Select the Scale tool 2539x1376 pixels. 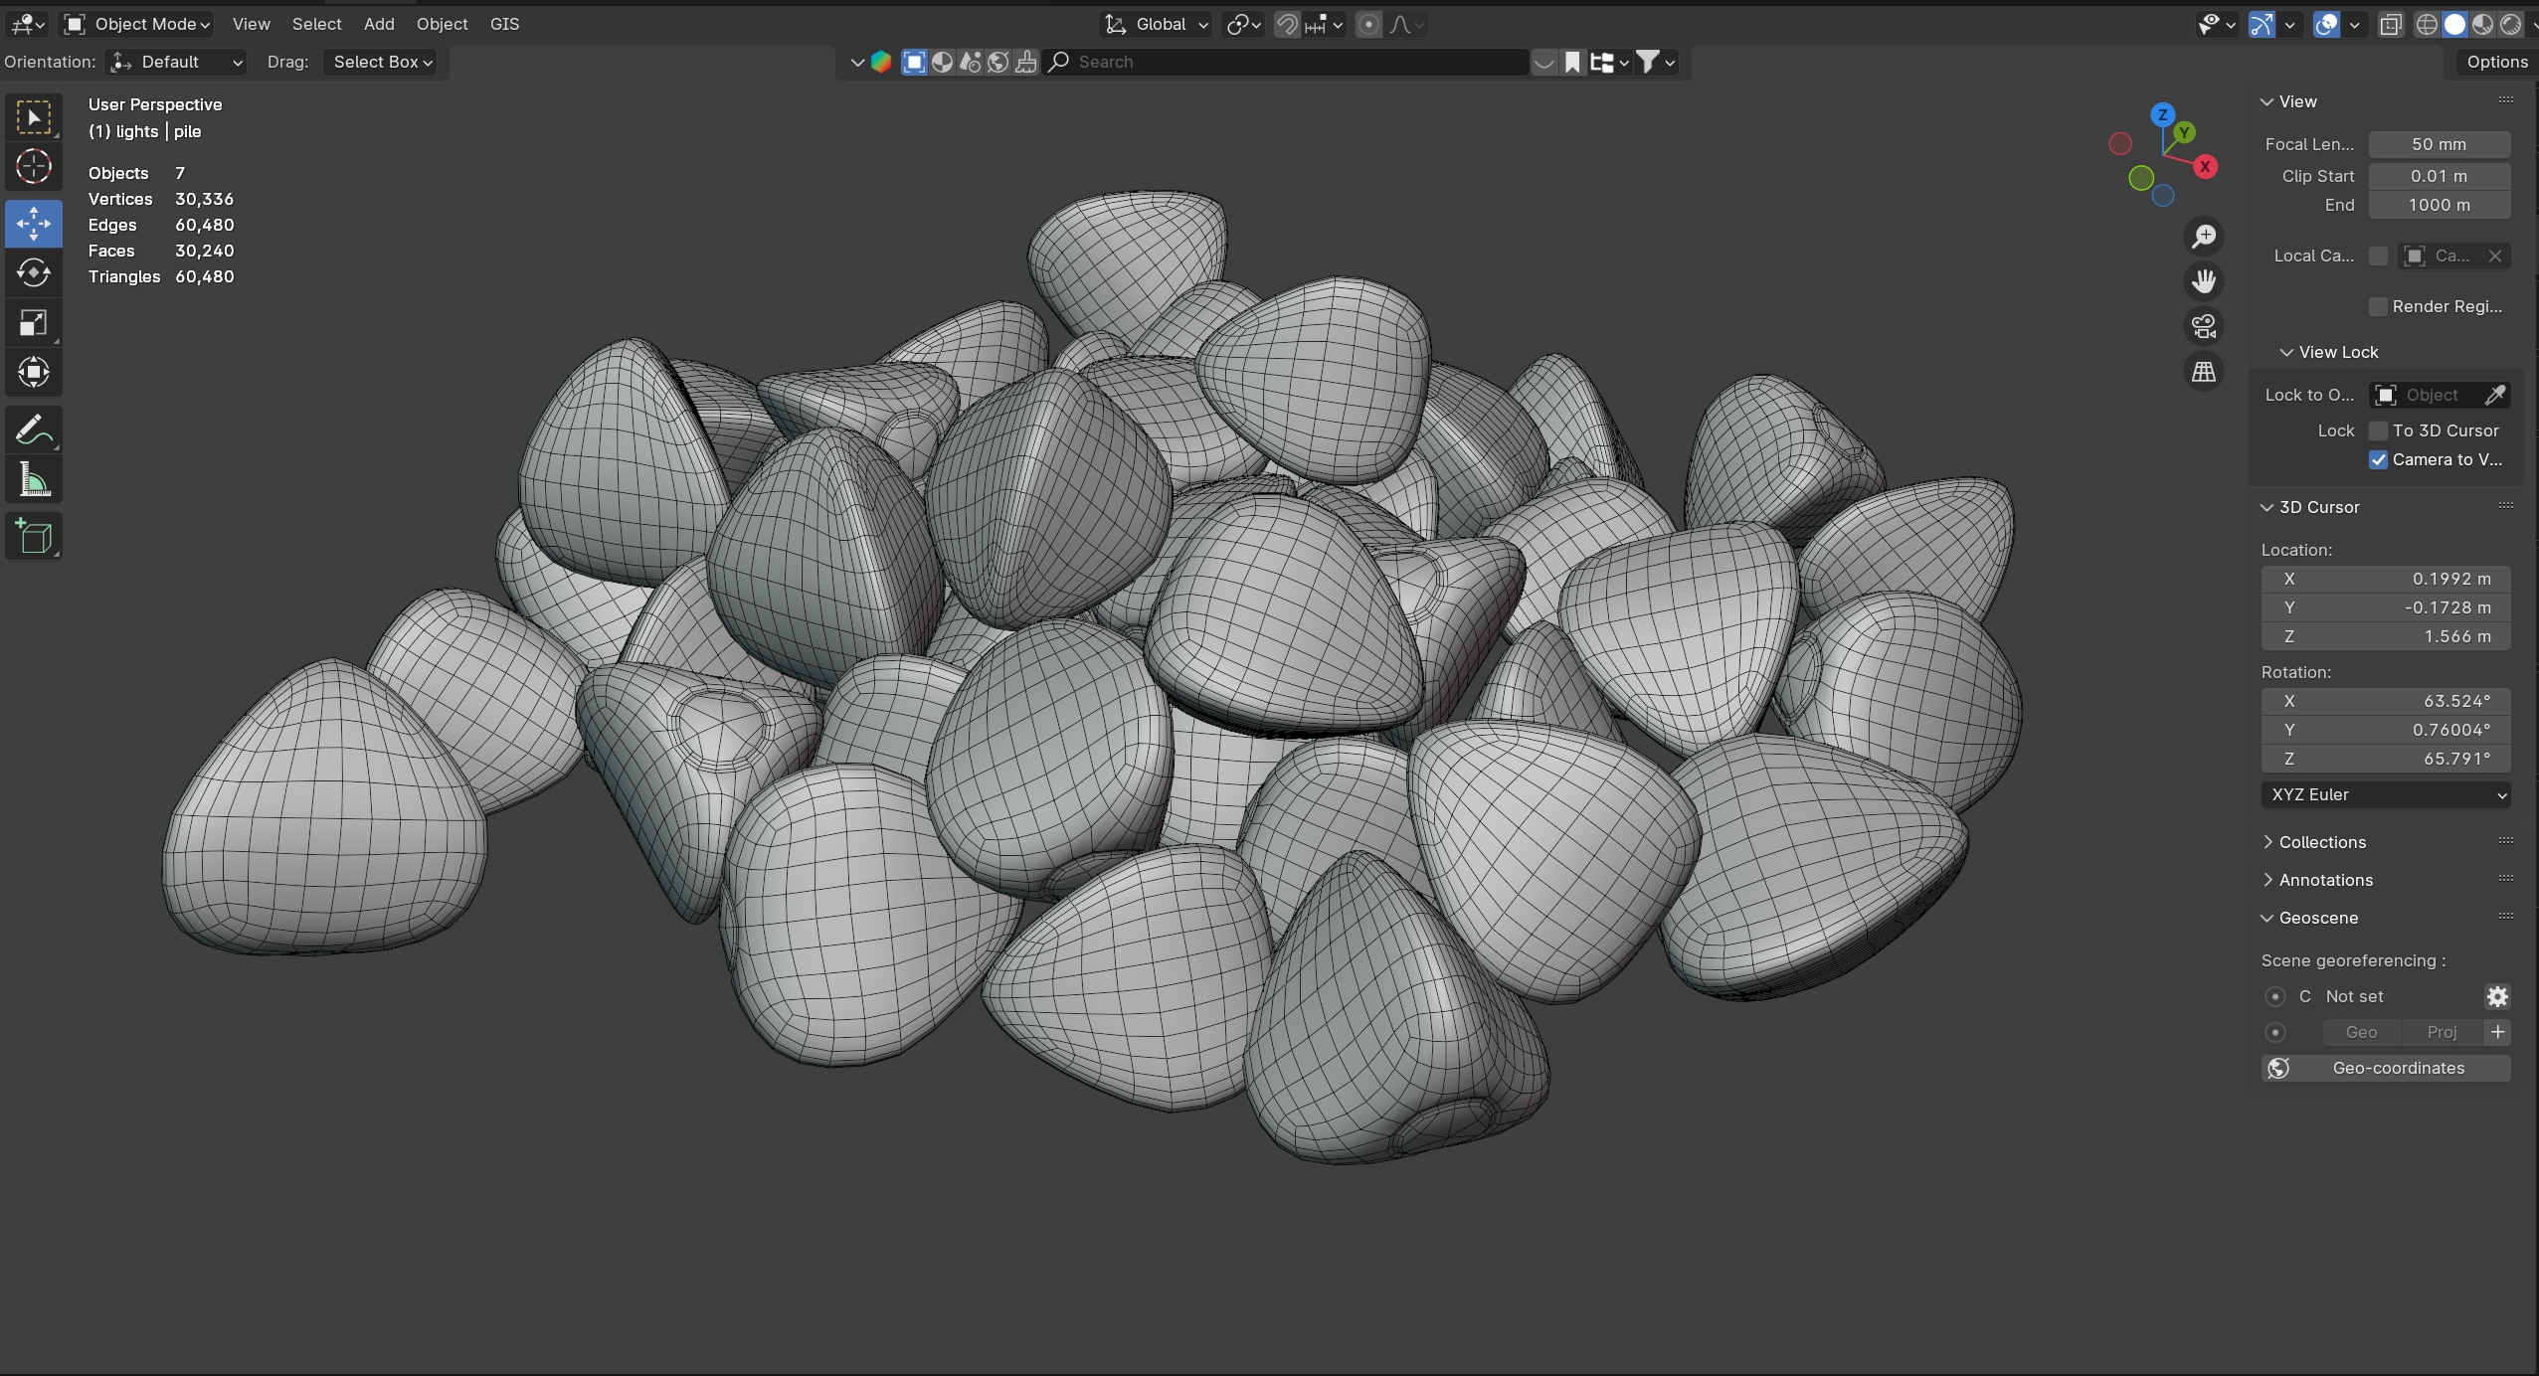point(33,322)
